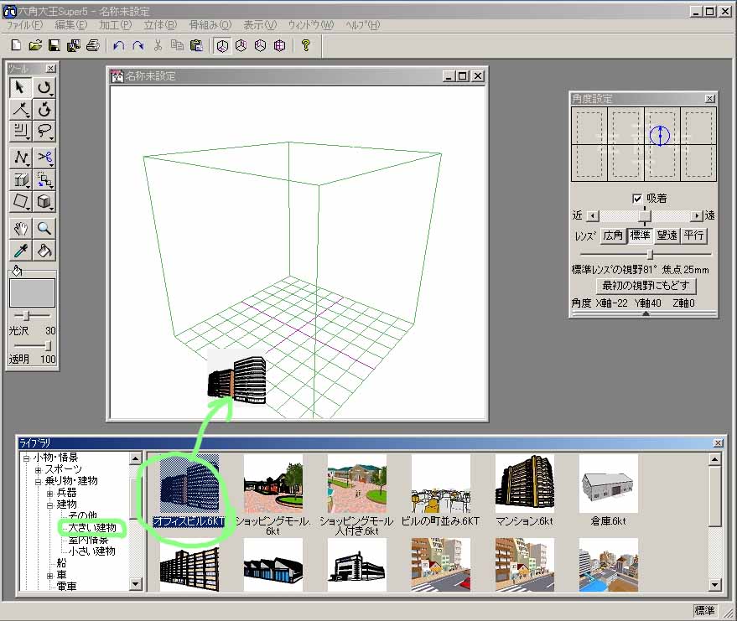Collapse the 建物 tree node
Image resolution: width=737 pixels, height=621 pixels.
[x=49, y=505]
